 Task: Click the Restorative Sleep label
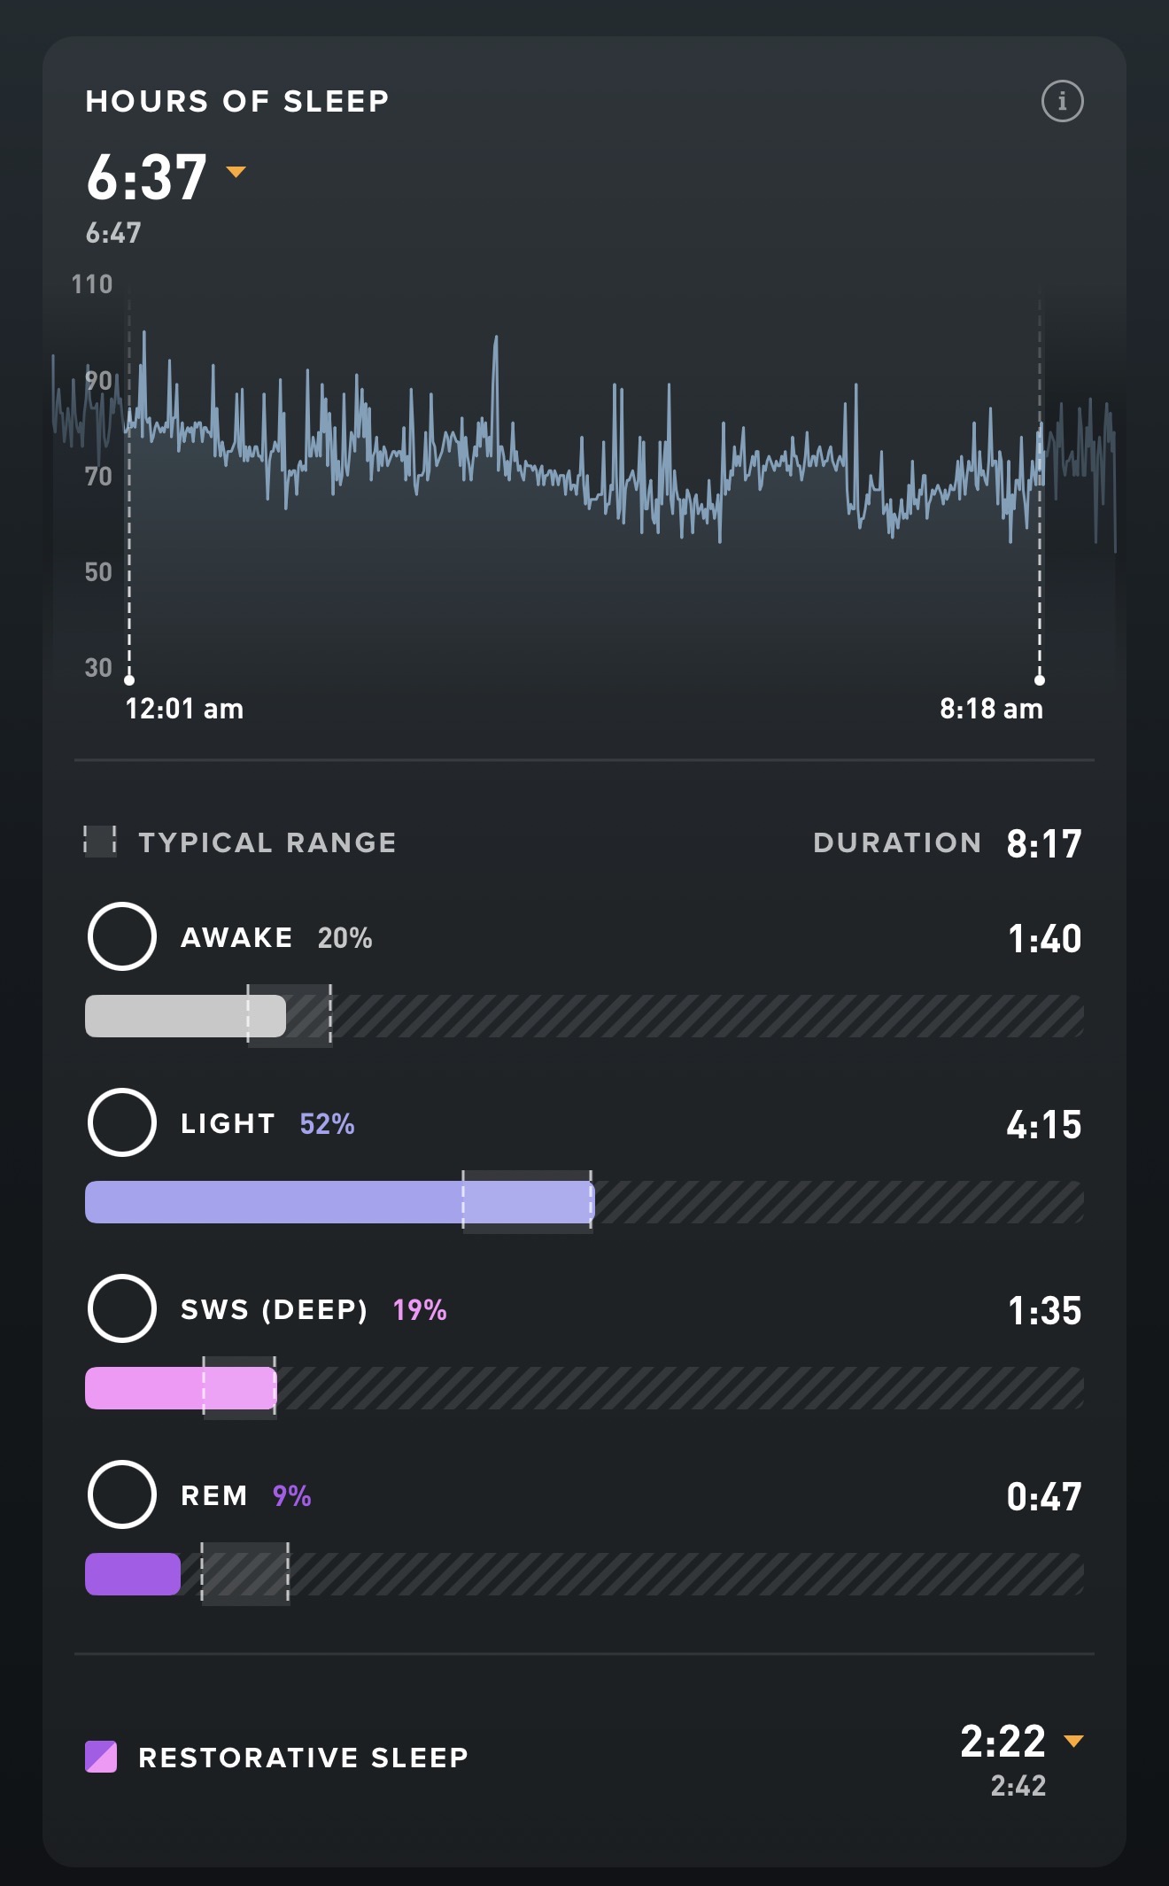pyautogui.click(x=303, y=1758)
